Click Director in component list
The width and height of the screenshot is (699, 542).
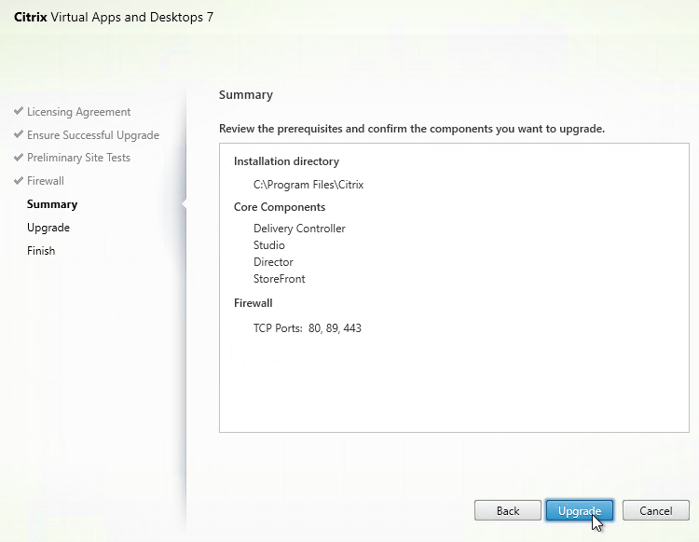[273, 262]
